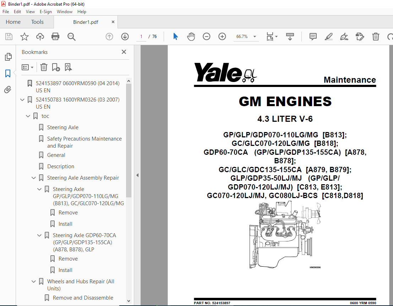Delete selected bookmark trash icon
Image resolution: width=393 pixels, height=306 pixels.
(x=44, y=67)
